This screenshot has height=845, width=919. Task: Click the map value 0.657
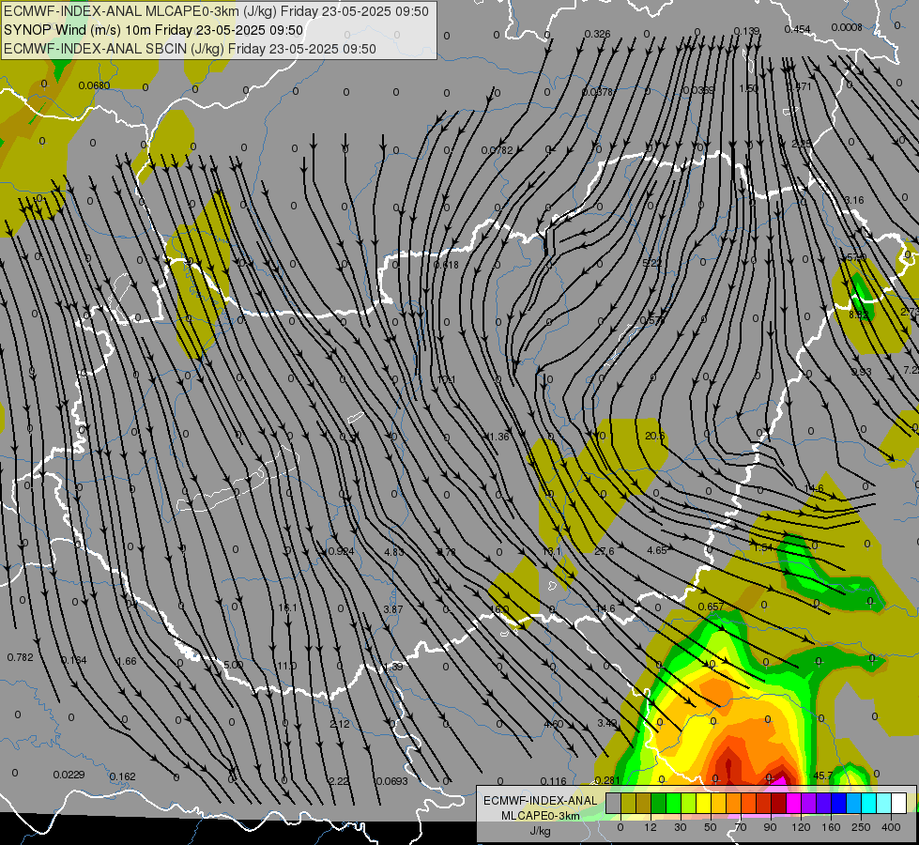[711, 607]
